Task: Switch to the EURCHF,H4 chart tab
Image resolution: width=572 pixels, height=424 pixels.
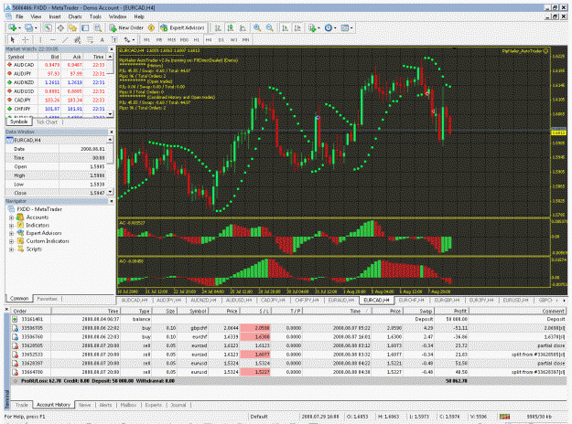Action: point(412,300)
